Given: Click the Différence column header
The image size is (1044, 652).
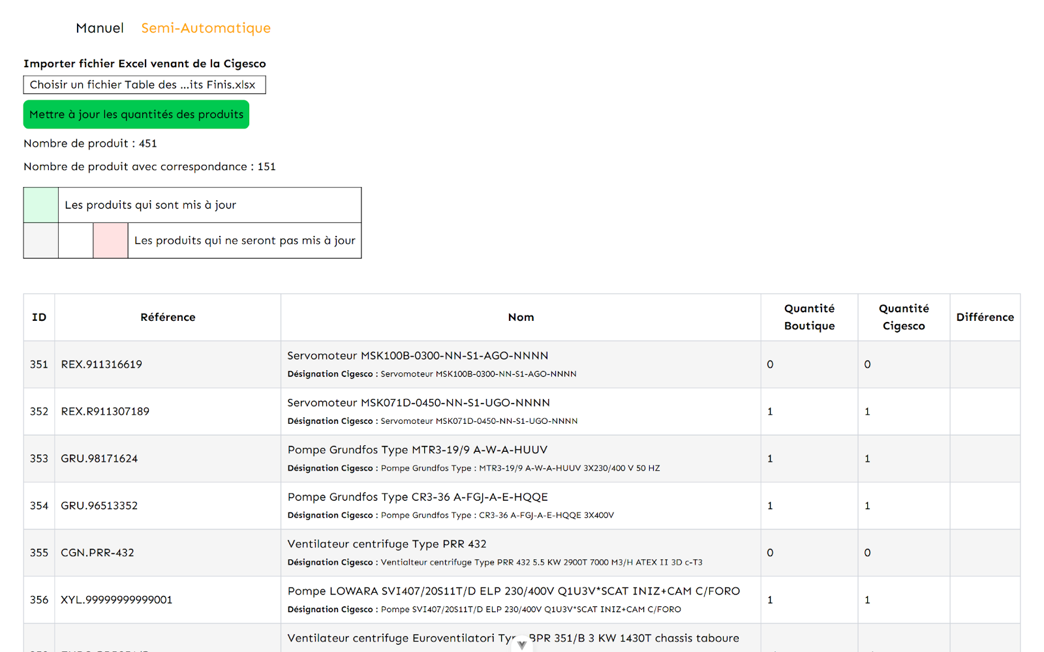Looking at the screenshot, I should point(985,318).
